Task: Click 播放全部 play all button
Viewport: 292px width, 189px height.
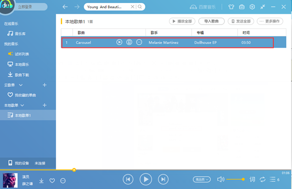Action: pyautogui.click(x=182, y=21)
